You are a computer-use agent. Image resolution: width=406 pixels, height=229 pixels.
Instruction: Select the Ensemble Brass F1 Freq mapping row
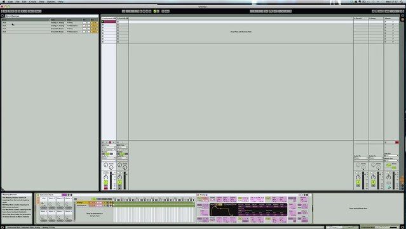tap(50, 29)
